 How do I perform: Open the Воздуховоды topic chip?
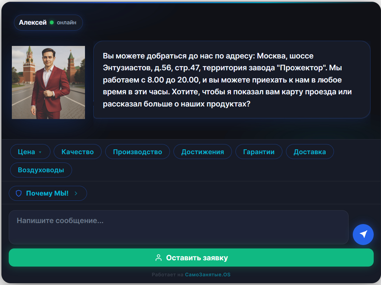pos(41,170)
